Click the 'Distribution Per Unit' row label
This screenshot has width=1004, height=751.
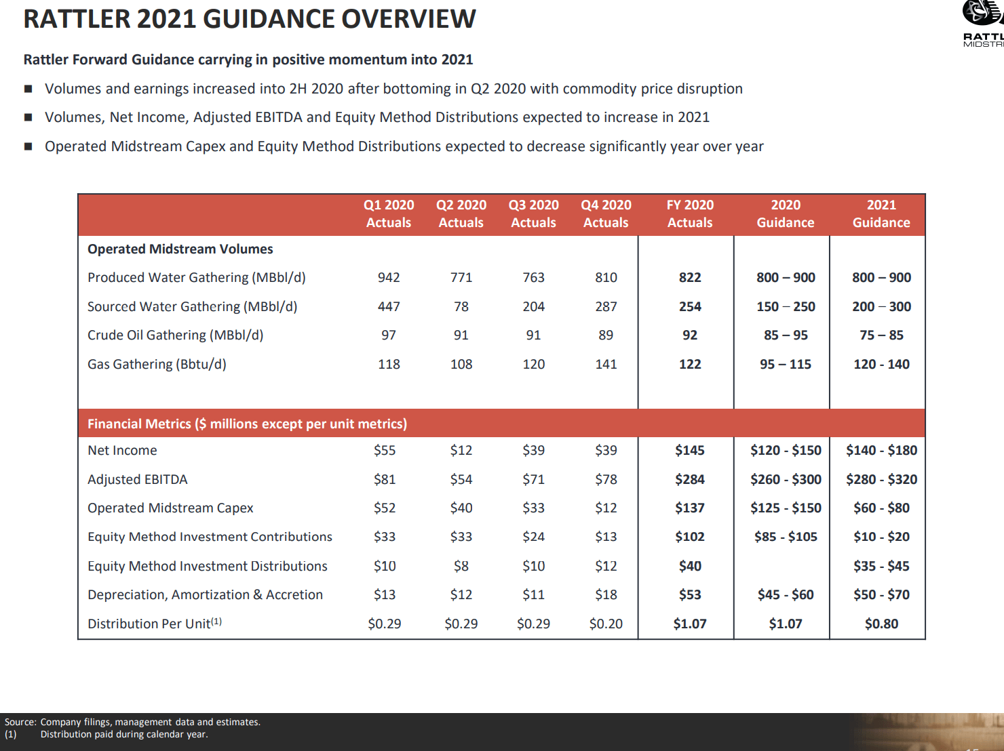point(155,624)
